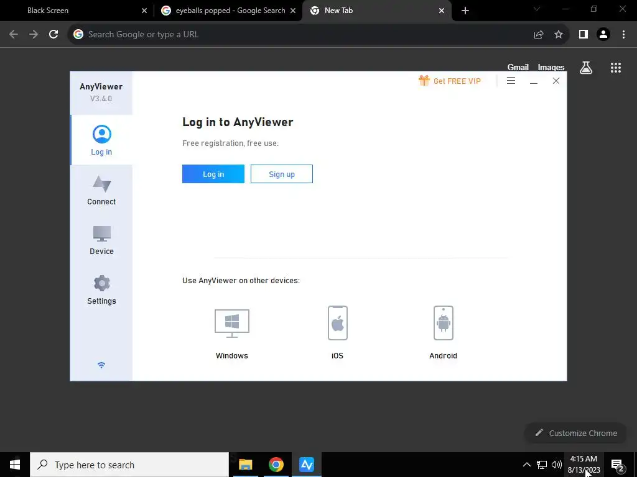
Task: Open Chrome profile avatar menu
Action: click(603, 35)
